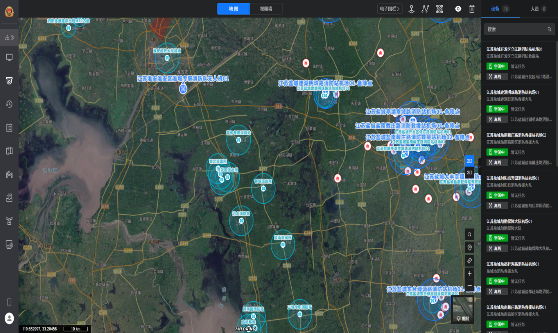Select the point marker drawing tool
The image size is (558, 333).
pyautogui.click(x=411, y=9)
